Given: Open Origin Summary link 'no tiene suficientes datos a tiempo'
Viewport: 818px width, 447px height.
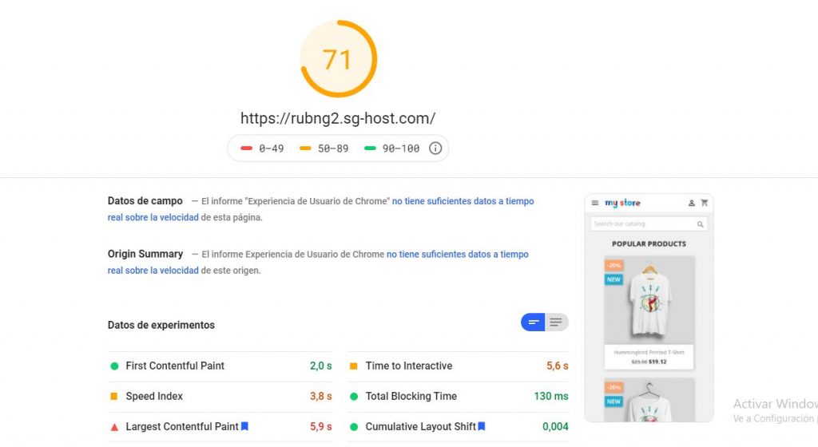Looking at the screenshot, I should click(x=458, y=255).
